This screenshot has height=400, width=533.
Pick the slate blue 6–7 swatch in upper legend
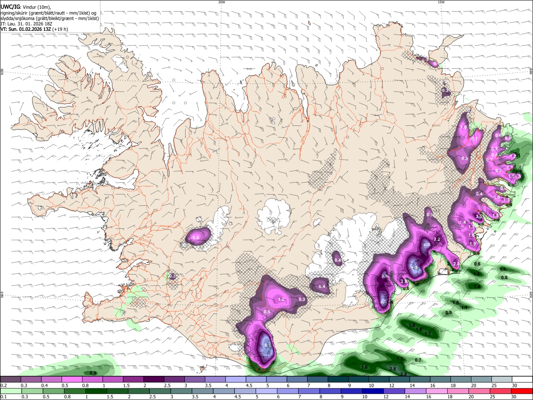(x=297, y=379)
